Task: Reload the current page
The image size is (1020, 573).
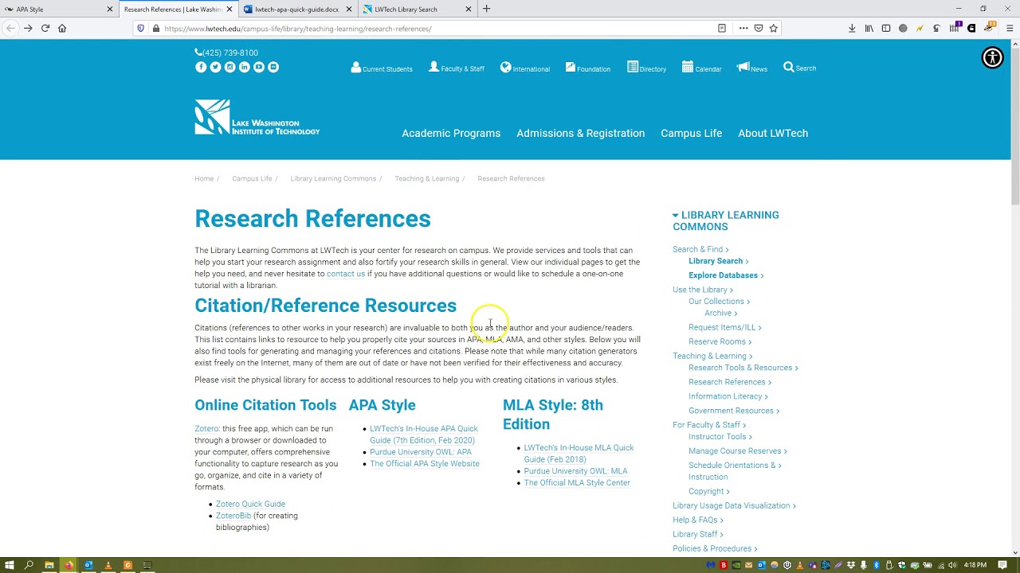Action: (x=45, y=28)
